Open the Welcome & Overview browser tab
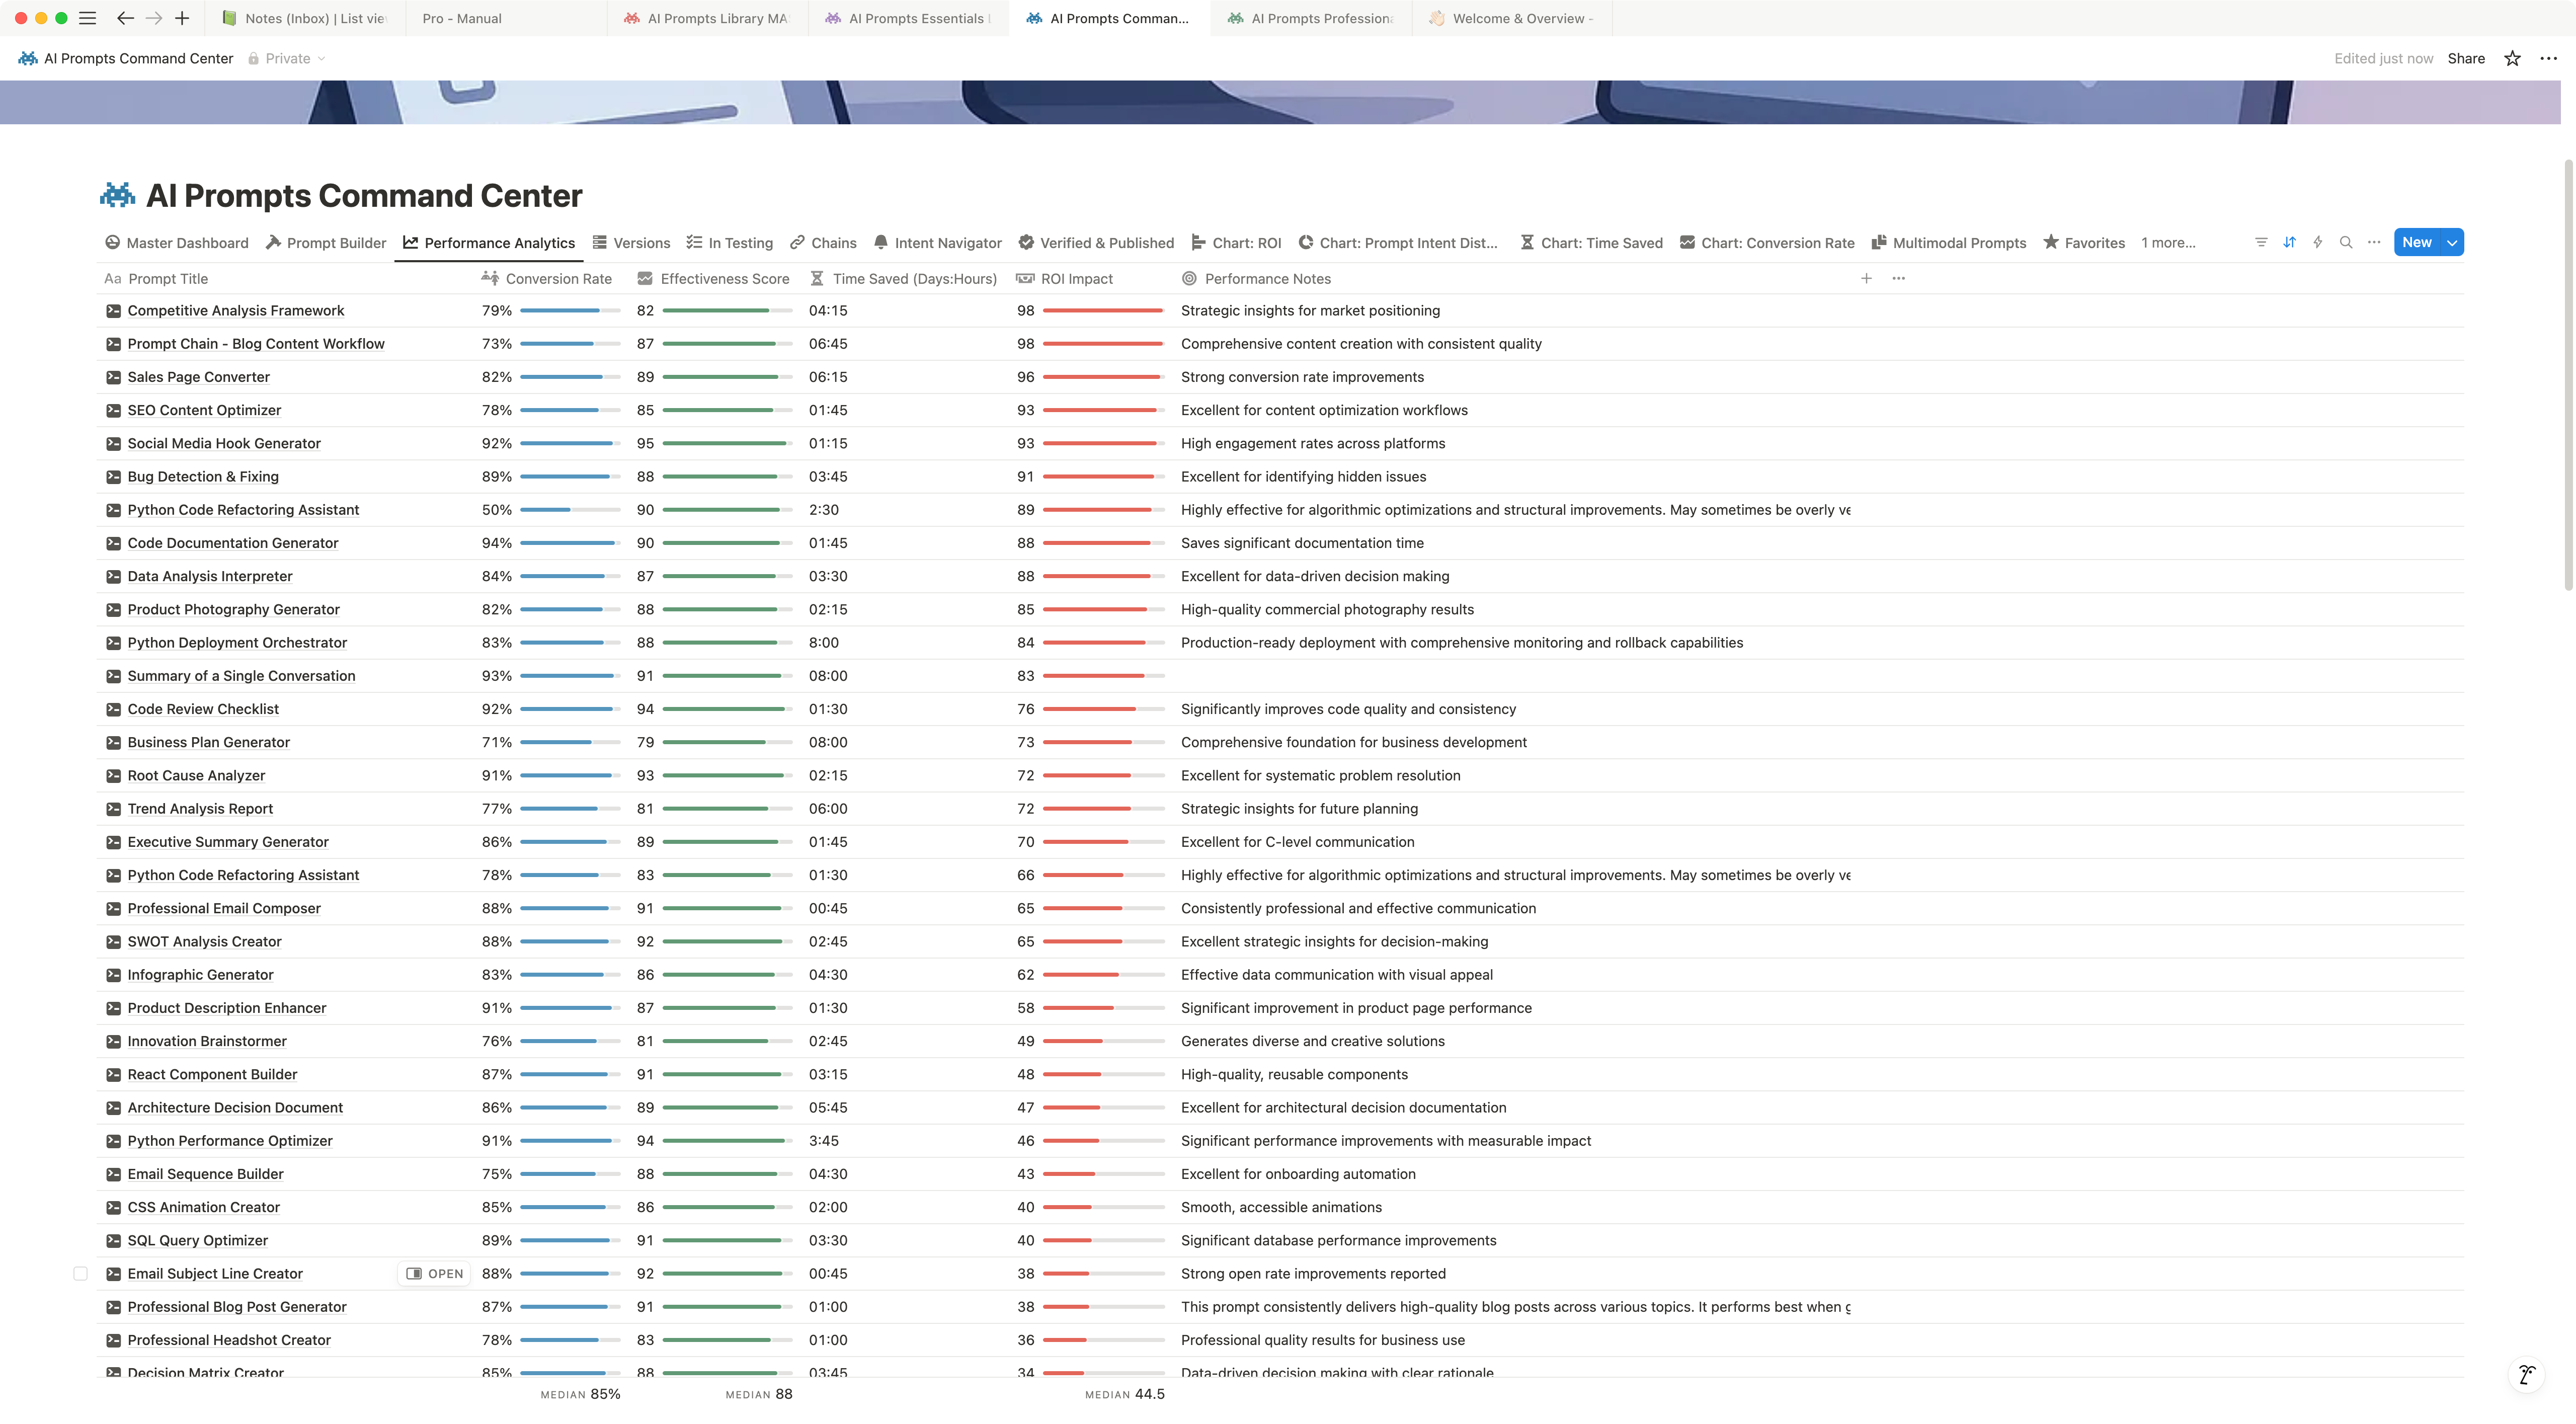The height and width of the screenshot is (1424, 2576). click(1511, 18)
